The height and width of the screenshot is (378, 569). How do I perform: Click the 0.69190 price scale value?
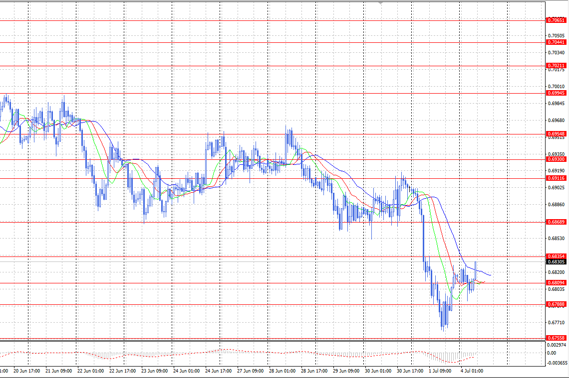point(557,170)
